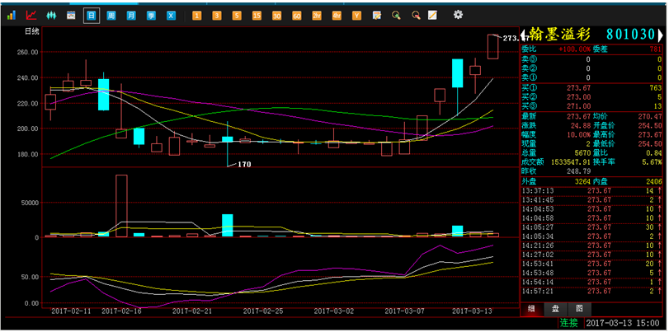
Task: Switch to the 图 tab
Action: (x=581, y=309)
